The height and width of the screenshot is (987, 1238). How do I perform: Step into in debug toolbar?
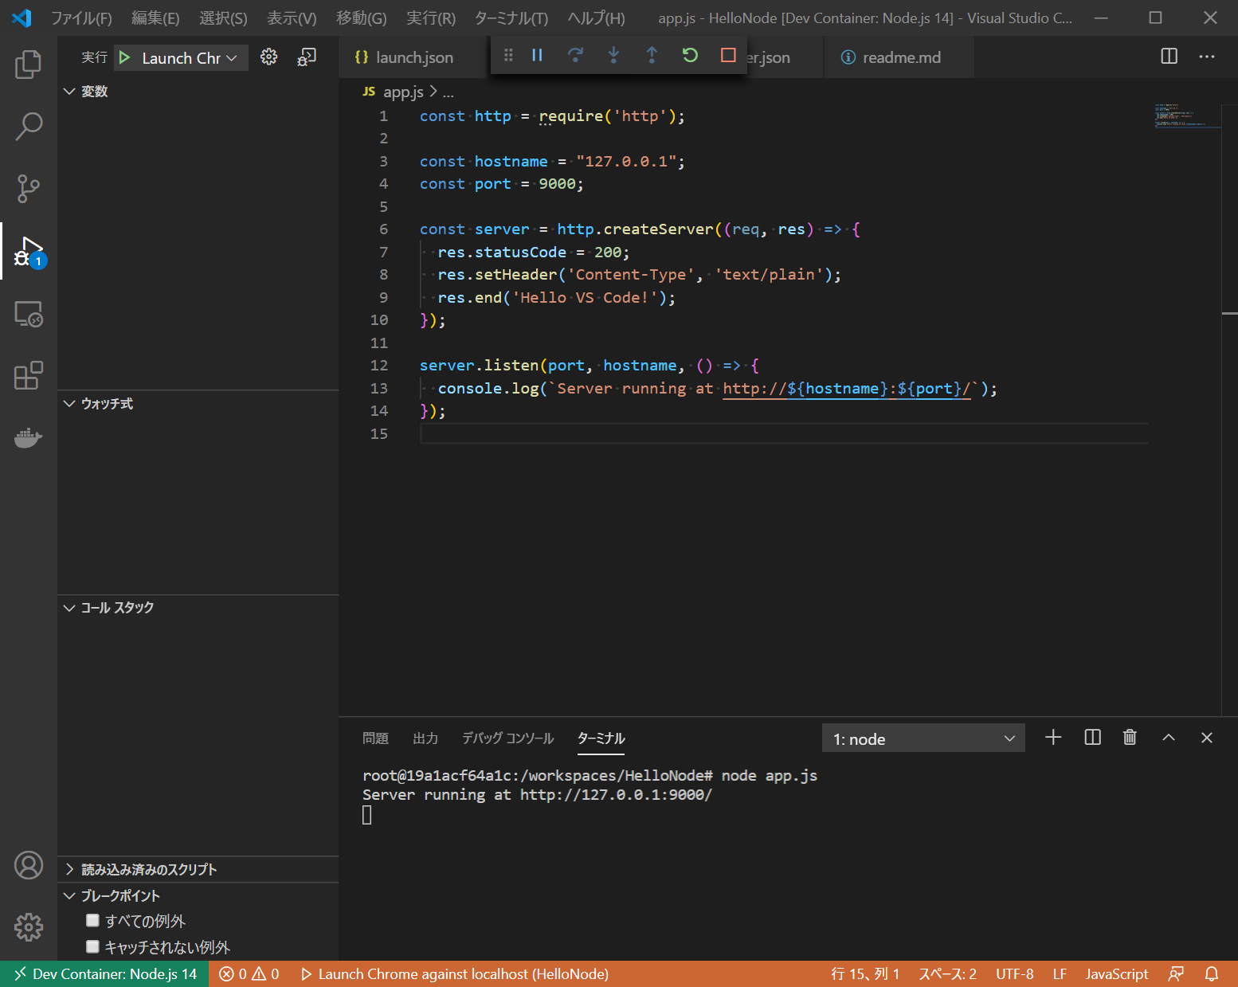pyautogui.click(x=613, y=55)
